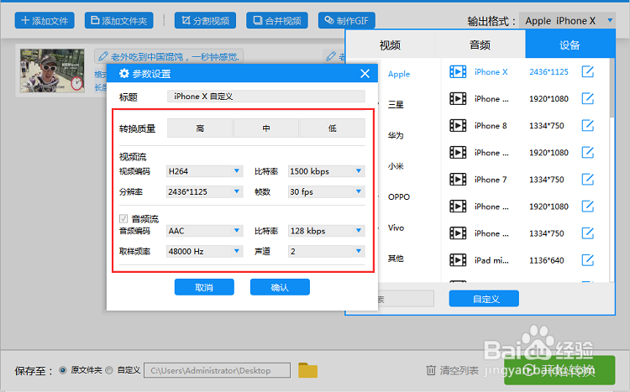Select the Vivo brand category
Image resolution: width=630 pixels, height=392 pixels.
click(396, 227)
